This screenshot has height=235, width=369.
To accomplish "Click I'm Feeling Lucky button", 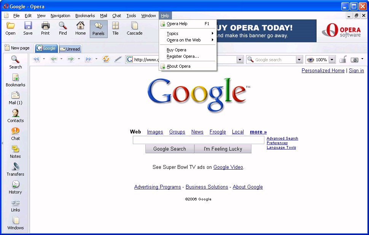I will tap(223, 149).
